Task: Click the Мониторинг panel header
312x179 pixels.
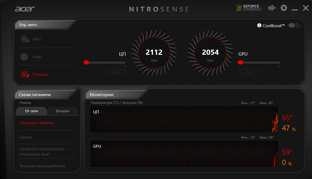Action: (115, 95)
